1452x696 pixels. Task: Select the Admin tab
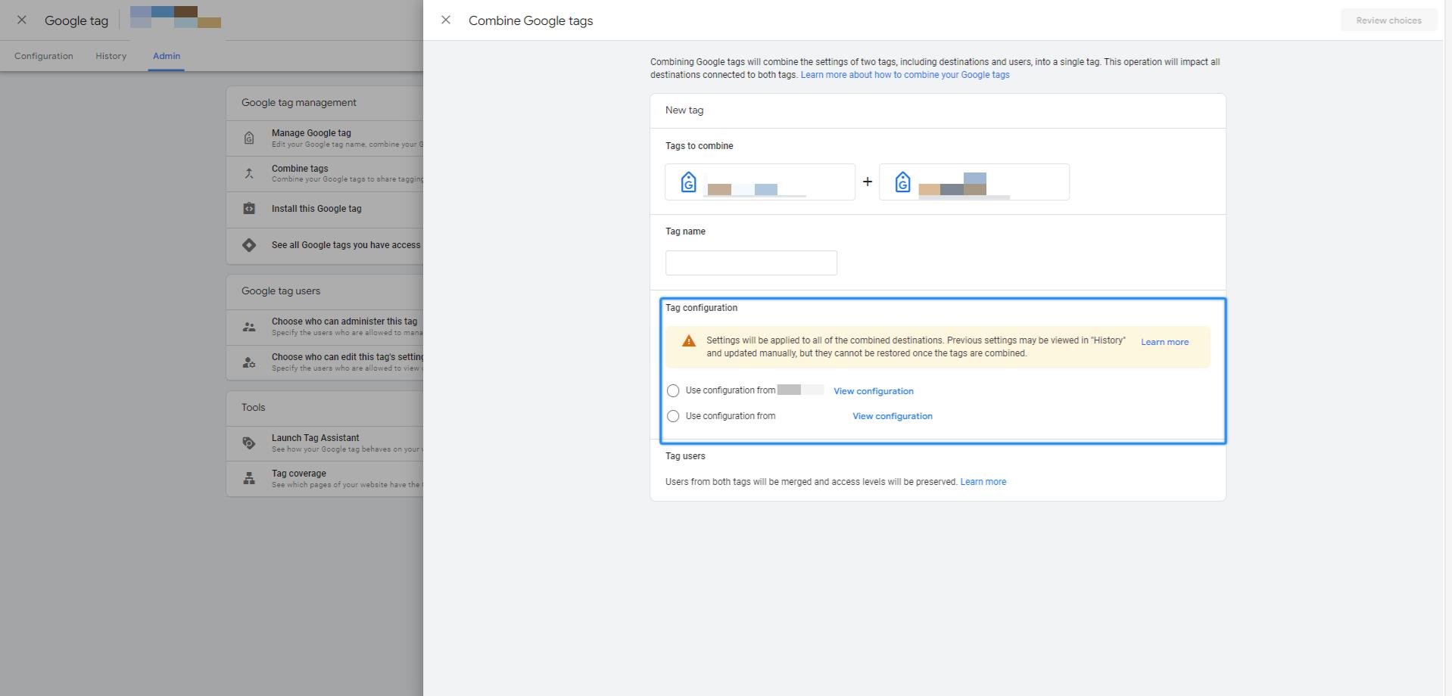coord(167,56)
